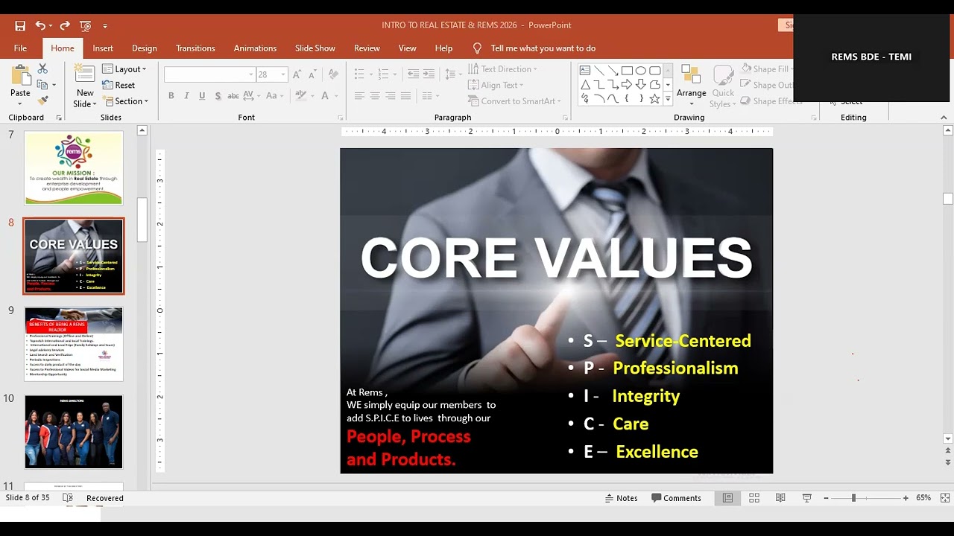This screenshot has width=954, height=536.
Task: Decrease font size with the small A icon
Action: [x=314, y=74]
